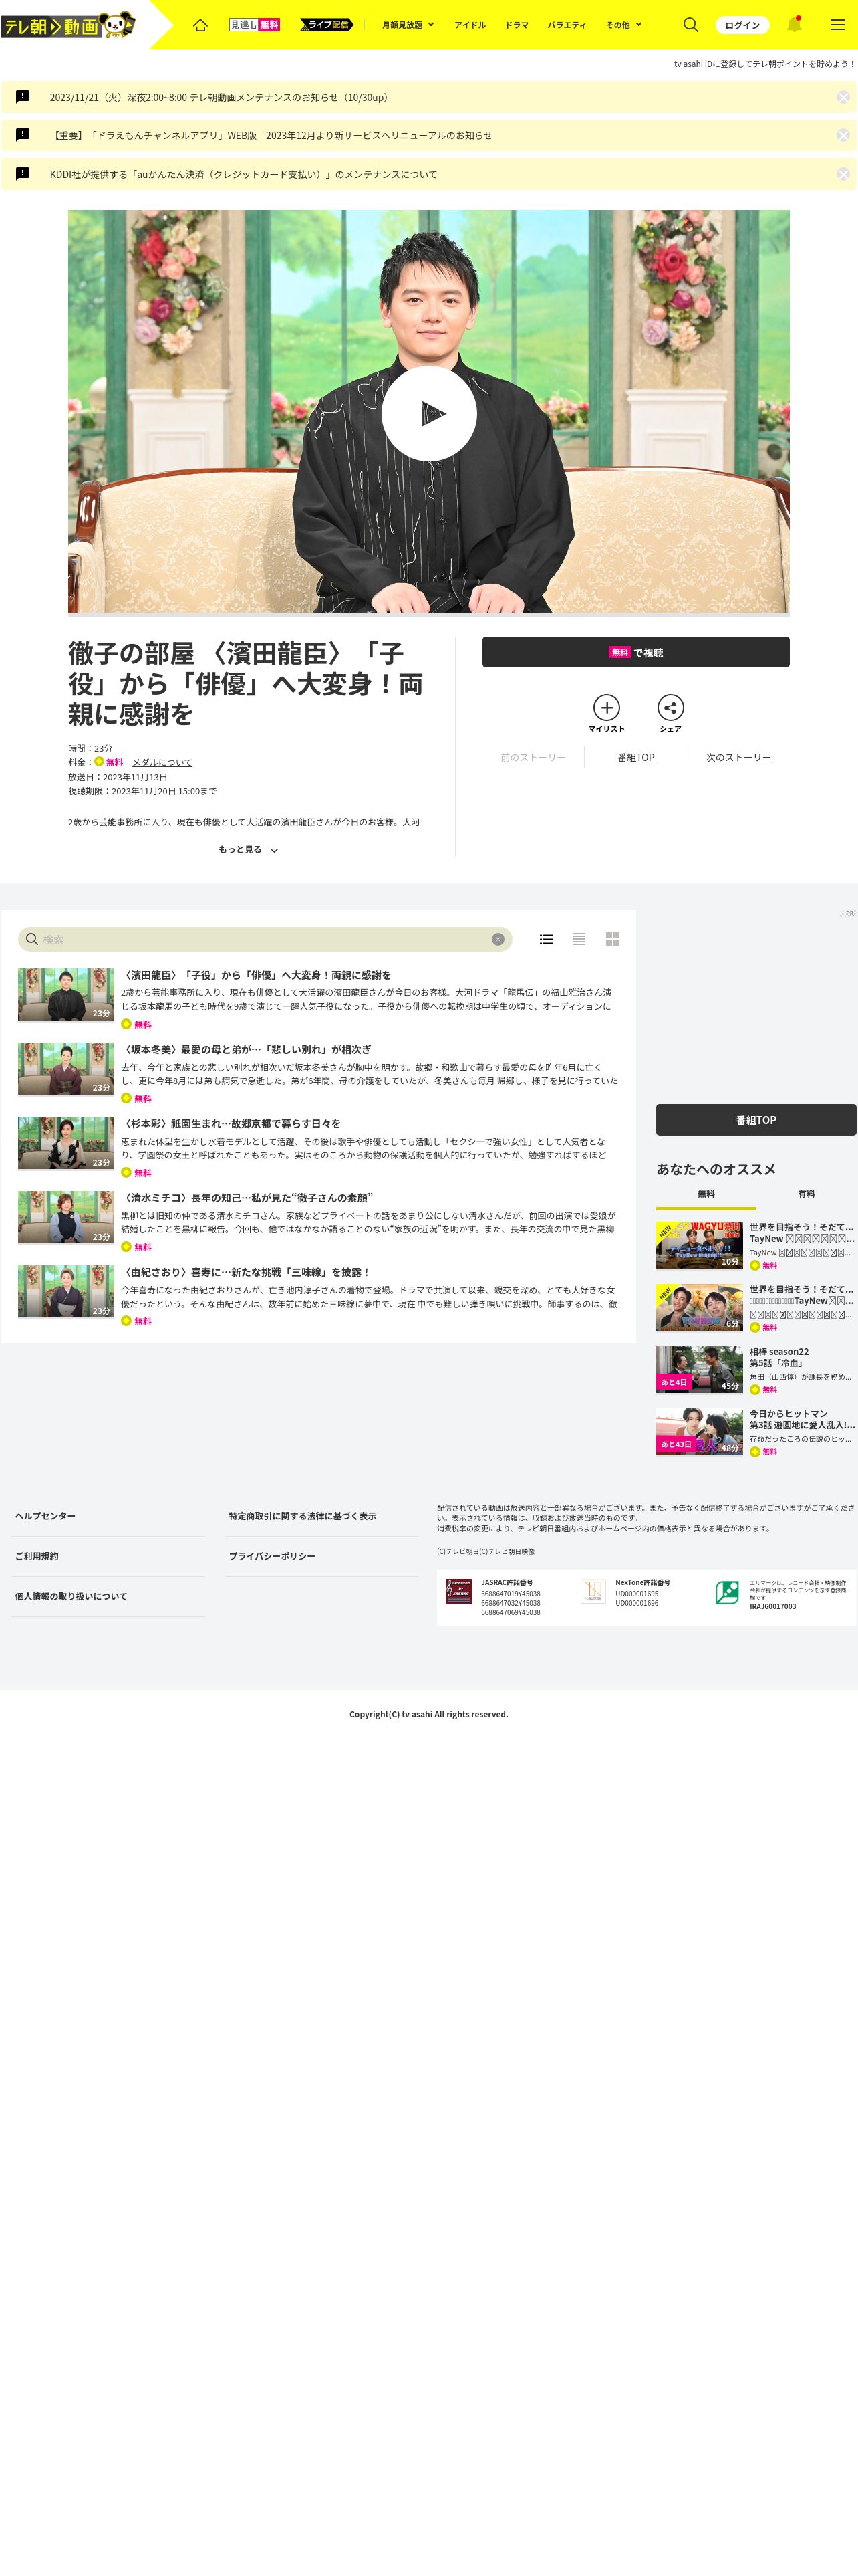Open 今日からヒットマン recommendation thumbnail
The height and width of the screenshot is (2576, 858).
pyautogui.click(x=699, y=1432)
